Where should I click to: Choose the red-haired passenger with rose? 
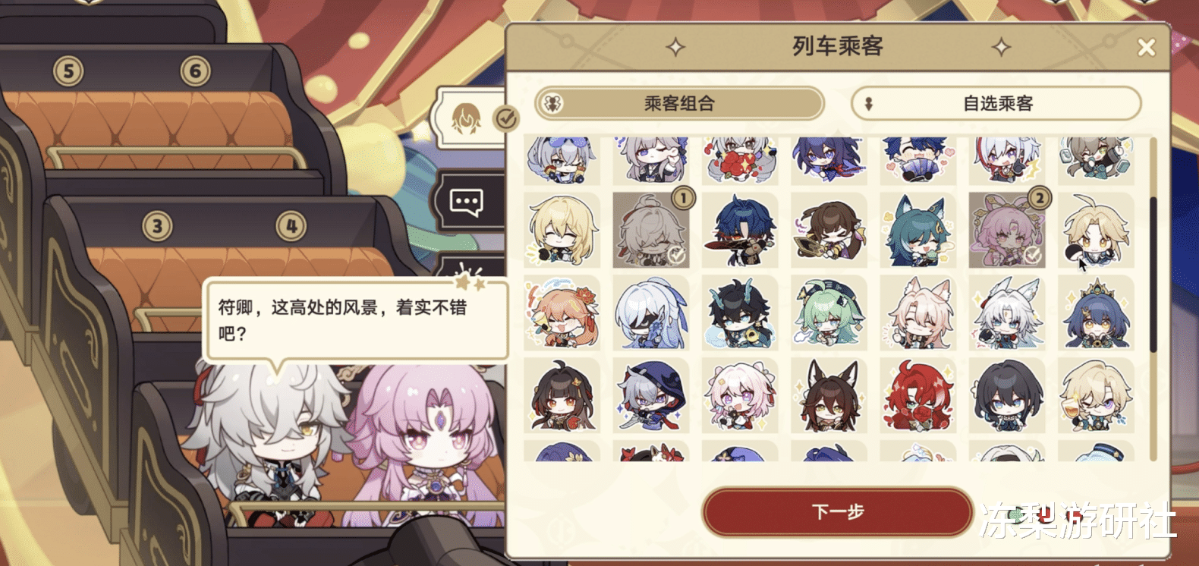coord(918,395)
